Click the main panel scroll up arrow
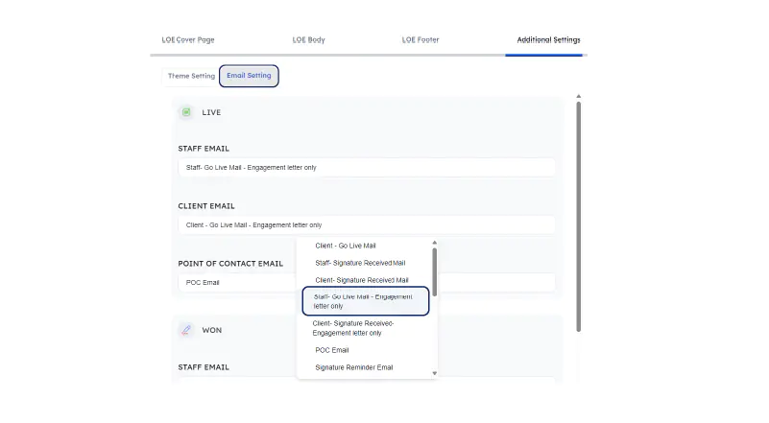This screenshot has height=423, width=769. click(x=579, y=96)
